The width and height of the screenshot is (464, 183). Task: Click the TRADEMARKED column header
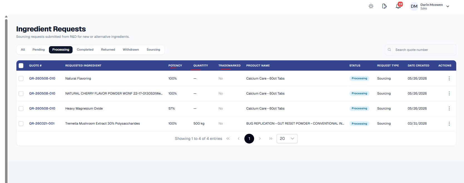(x=229, y=66)
